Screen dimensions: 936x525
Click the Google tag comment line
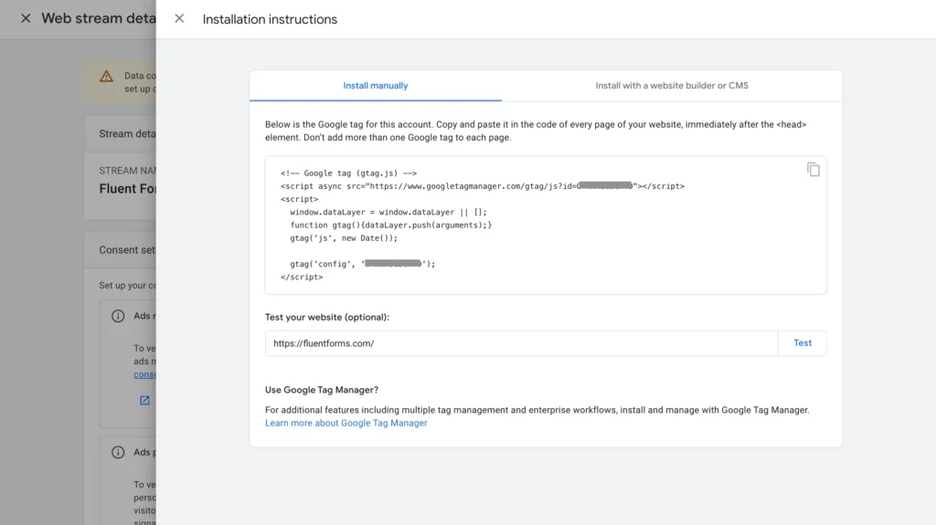[x=348, y=173]
